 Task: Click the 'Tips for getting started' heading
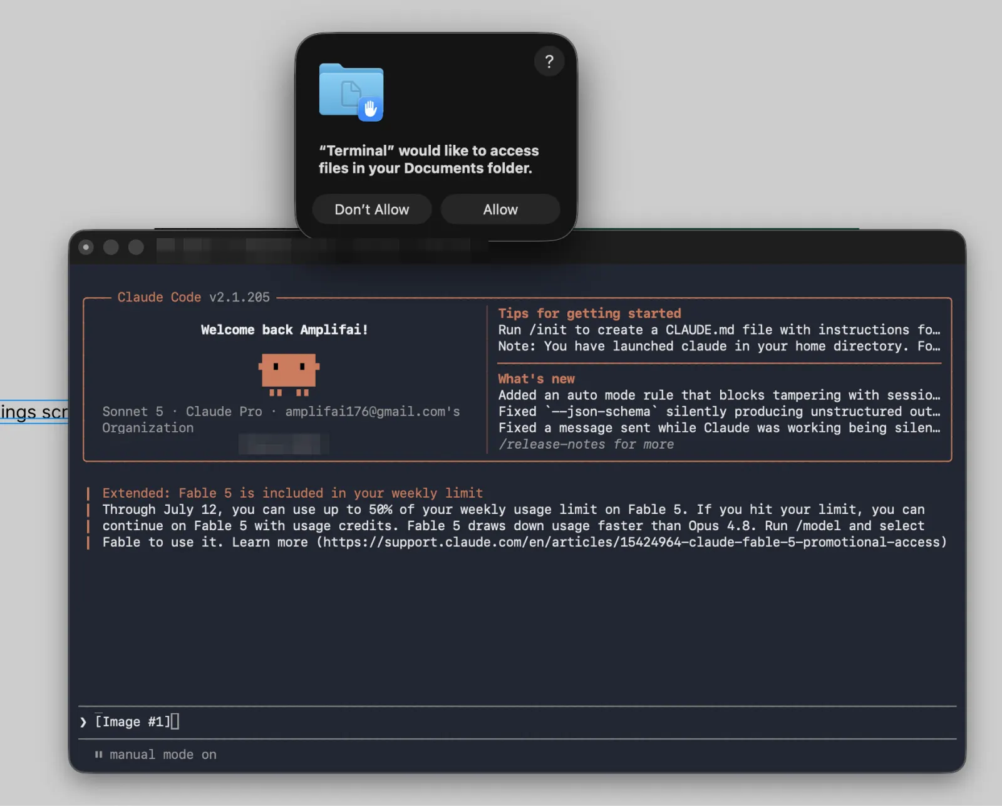point(589,313)
